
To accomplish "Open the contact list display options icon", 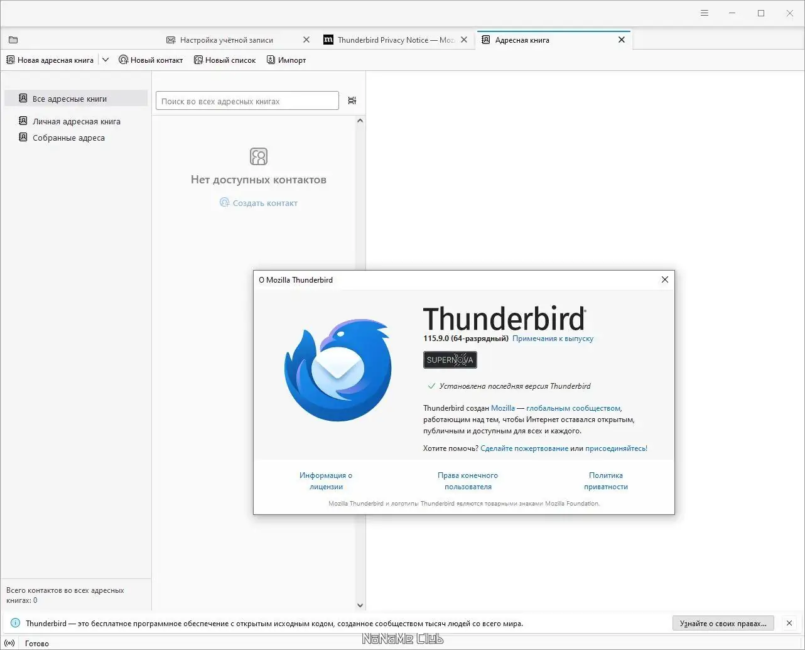I will click(352, 100).
